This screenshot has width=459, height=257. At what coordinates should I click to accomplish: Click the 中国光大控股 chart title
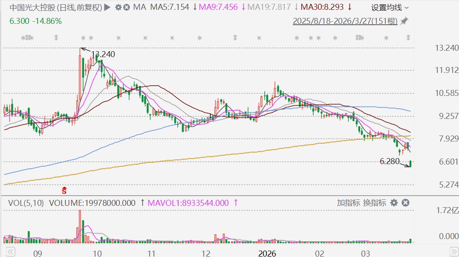coord(55,7)
